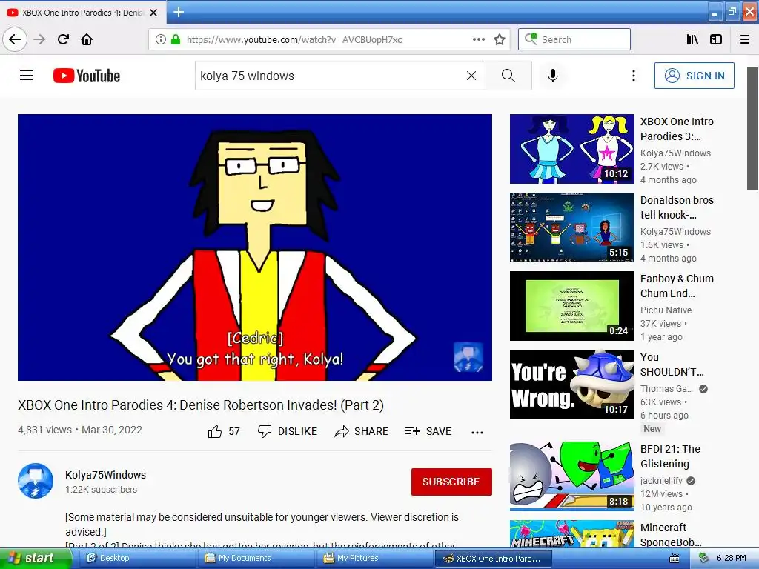Open the browser home page icon
Viewport: 759px width, 569px height.
click(87, 39)
